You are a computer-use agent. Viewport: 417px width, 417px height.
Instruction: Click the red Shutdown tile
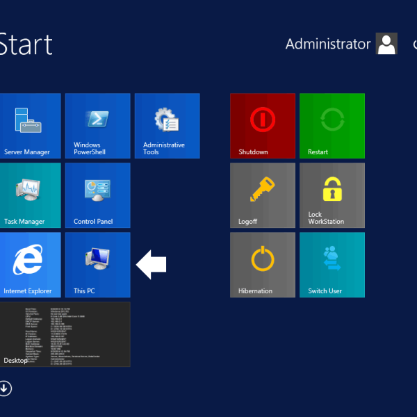263,126
